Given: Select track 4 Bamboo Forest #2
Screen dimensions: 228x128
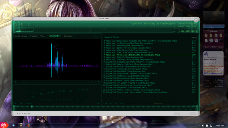Looking at the screenshot, I should tap(149, 48).
